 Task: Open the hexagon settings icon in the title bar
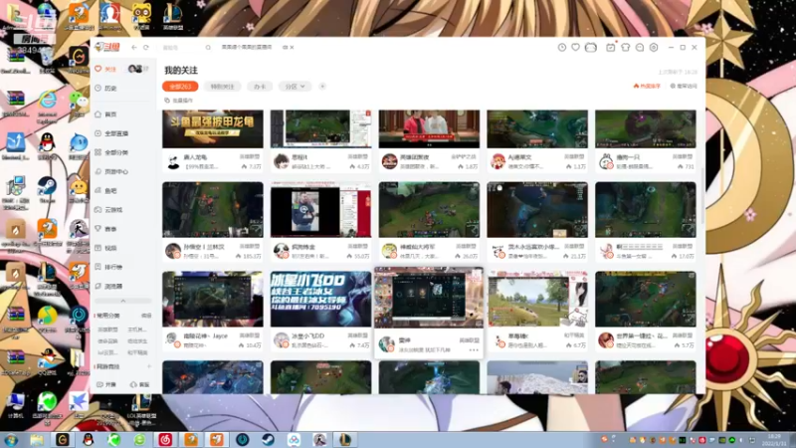coord(654,47)
